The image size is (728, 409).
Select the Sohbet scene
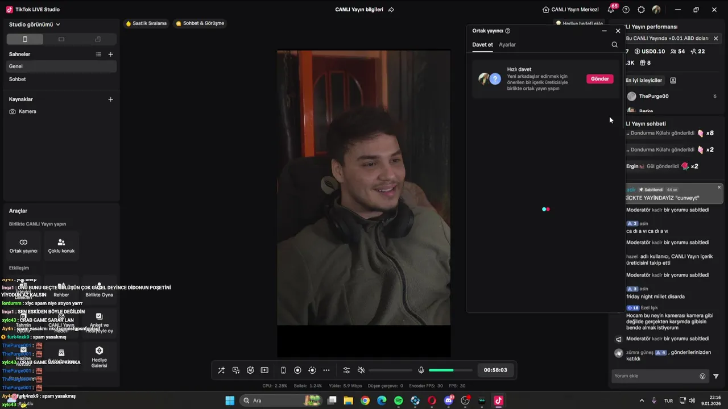tap(61, 79)
